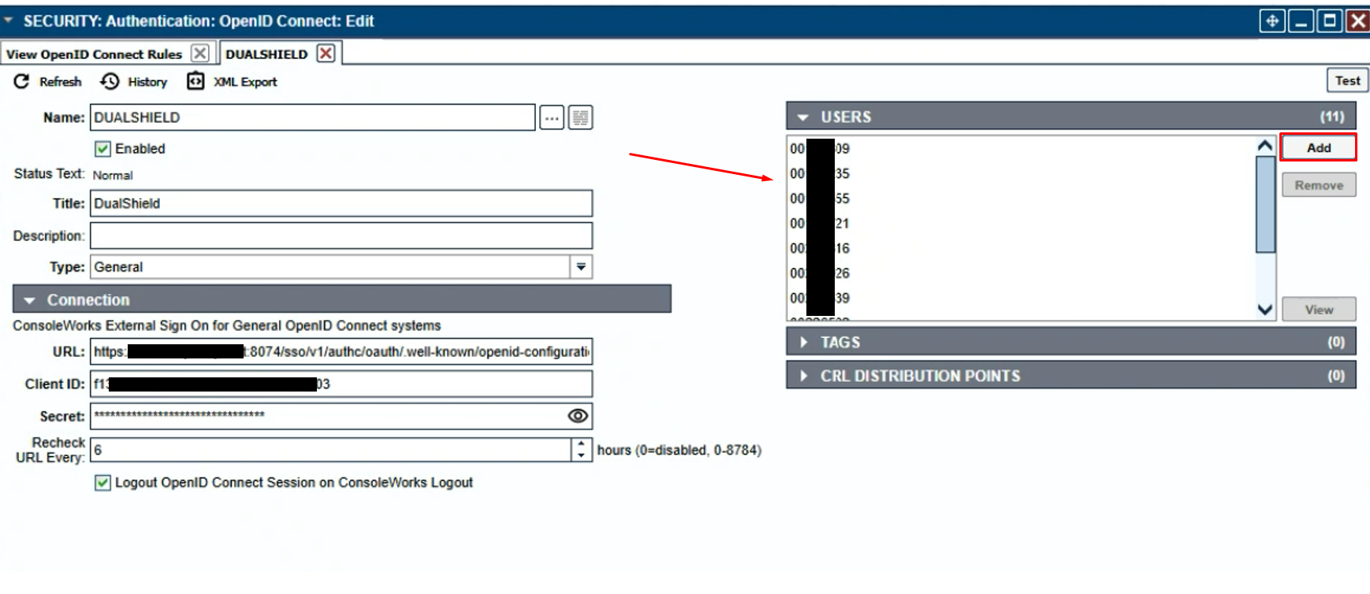Open the Type dropdown arrow

click(581, 267)
